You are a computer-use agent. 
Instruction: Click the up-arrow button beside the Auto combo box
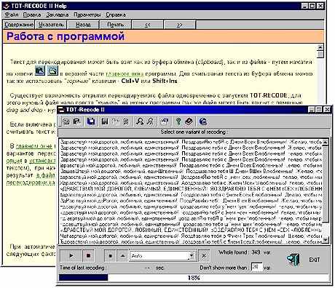pyautogui.click(x=123, y=255)
